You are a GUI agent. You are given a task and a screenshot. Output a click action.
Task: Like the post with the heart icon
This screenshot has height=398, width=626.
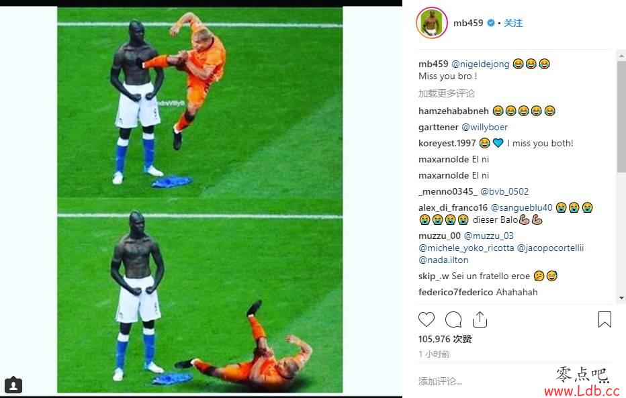(427, 320)
